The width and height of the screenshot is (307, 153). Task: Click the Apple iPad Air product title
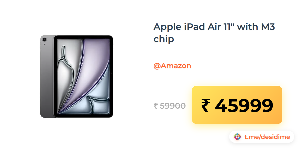click(214, 33)
